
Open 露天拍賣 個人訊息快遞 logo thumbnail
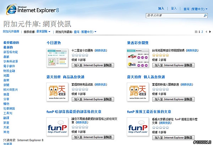coord(138,92)
